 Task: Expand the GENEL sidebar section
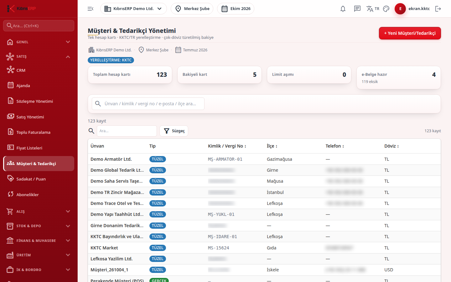39,42
